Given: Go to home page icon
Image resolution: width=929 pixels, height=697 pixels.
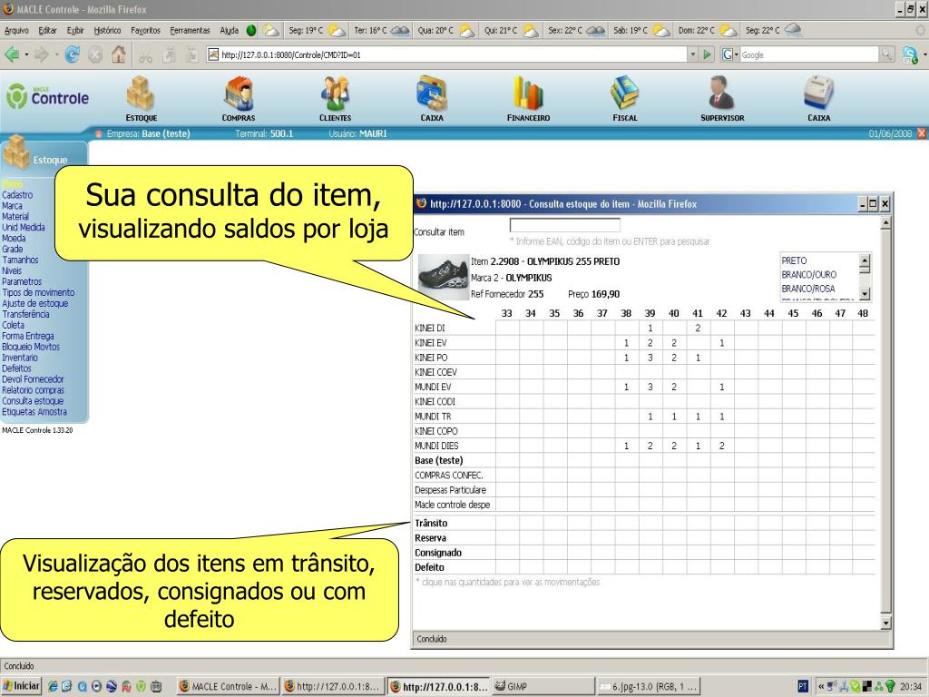Looking at the screenshot, I should 119,54.
